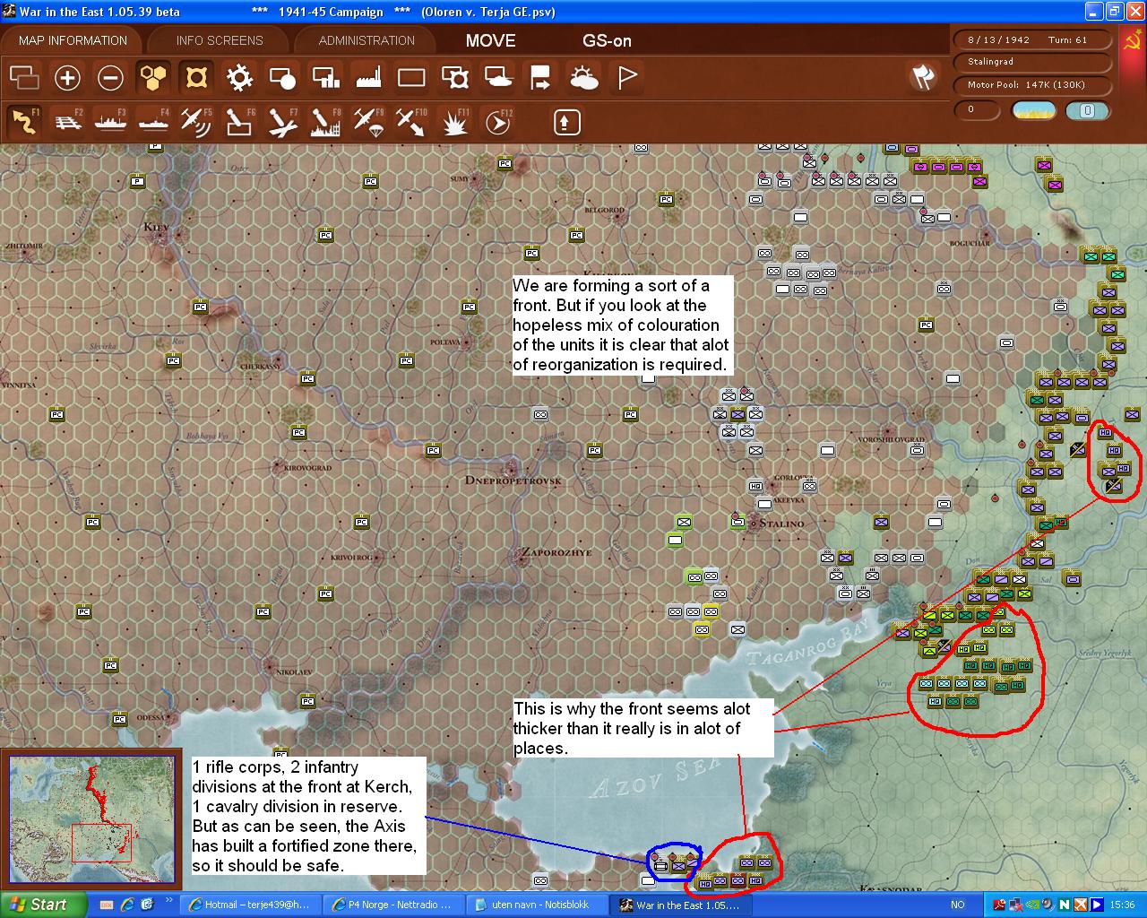Screen dimensions: 1147x918
Task: Click the strategic minimap thumbnail
Action: pyautogui.click(x=91, y=820)
